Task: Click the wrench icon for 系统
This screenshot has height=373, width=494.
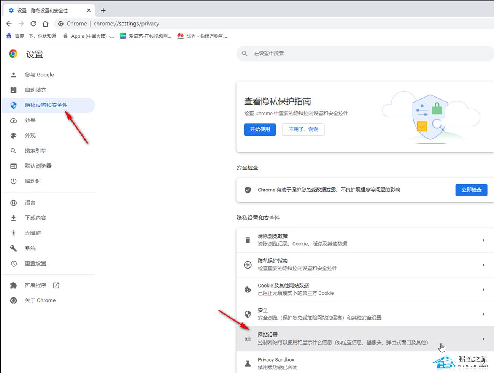Action: point(13,248)
